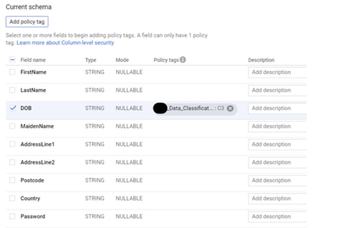The width and height of the screenshot is (349, 228).
Task: Click the Postcode Add description field
Action: (277, 180)
